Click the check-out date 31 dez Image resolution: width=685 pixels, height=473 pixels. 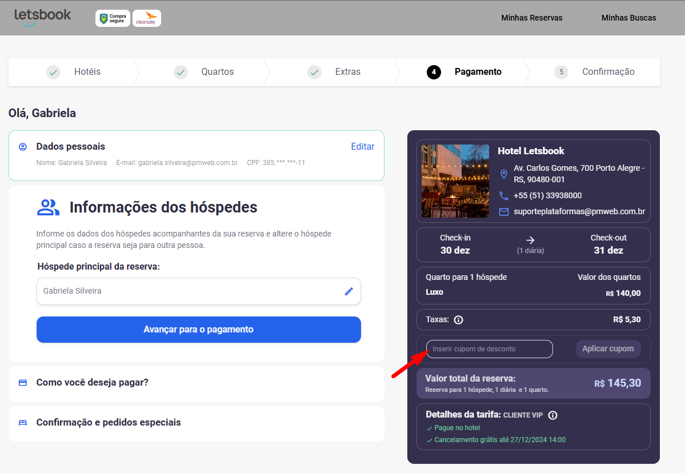[608, 251]
